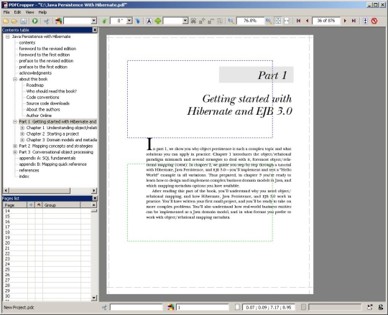Expand Part 2 Mapping concepts and strategies

15,146
